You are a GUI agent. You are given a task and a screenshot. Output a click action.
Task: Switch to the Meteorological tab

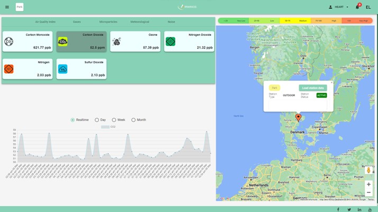click(140, 22)
